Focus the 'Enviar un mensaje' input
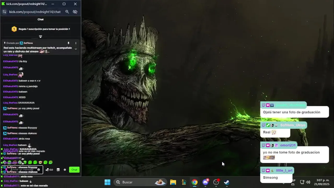Image resolution: width=334 pixels, height=188 pixels. tap(22, 170)
